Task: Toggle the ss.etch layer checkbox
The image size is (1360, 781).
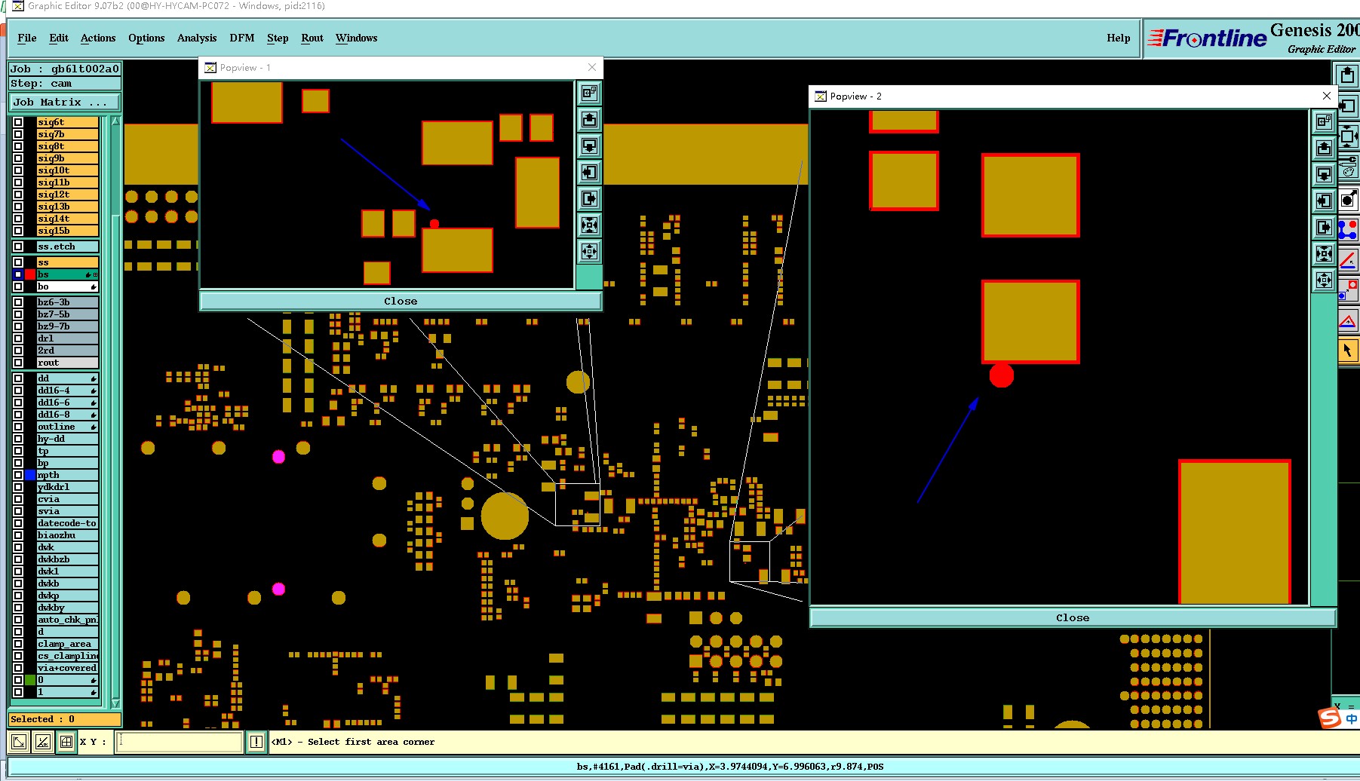Action: (x=18, y=247)
